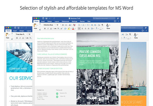
Task: Toggle Italic in left background window
Action: (x=20, y=38)
